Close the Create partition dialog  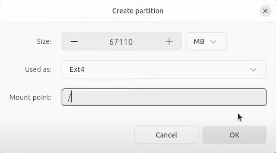265,11
